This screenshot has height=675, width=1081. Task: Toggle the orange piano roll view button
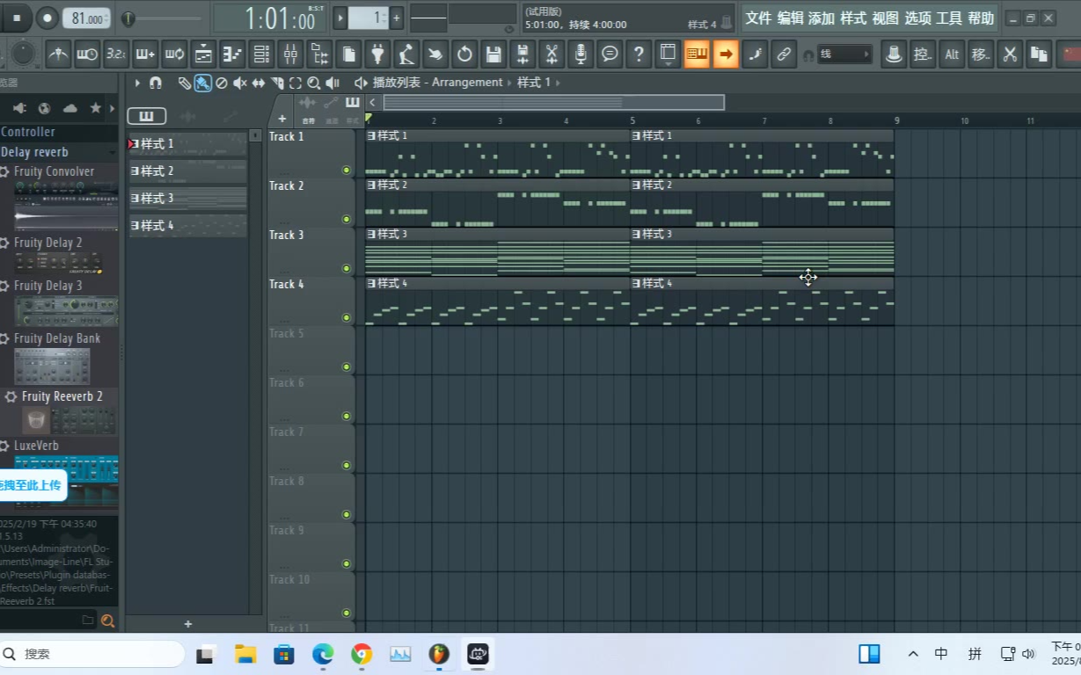coord(697,54)
